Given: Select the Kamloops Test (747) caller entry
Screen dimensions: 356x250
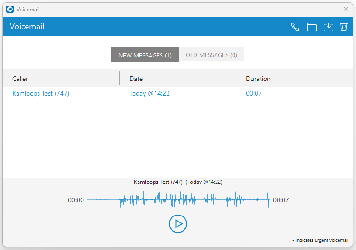Looking at the screenshot, I should [41, 94].
